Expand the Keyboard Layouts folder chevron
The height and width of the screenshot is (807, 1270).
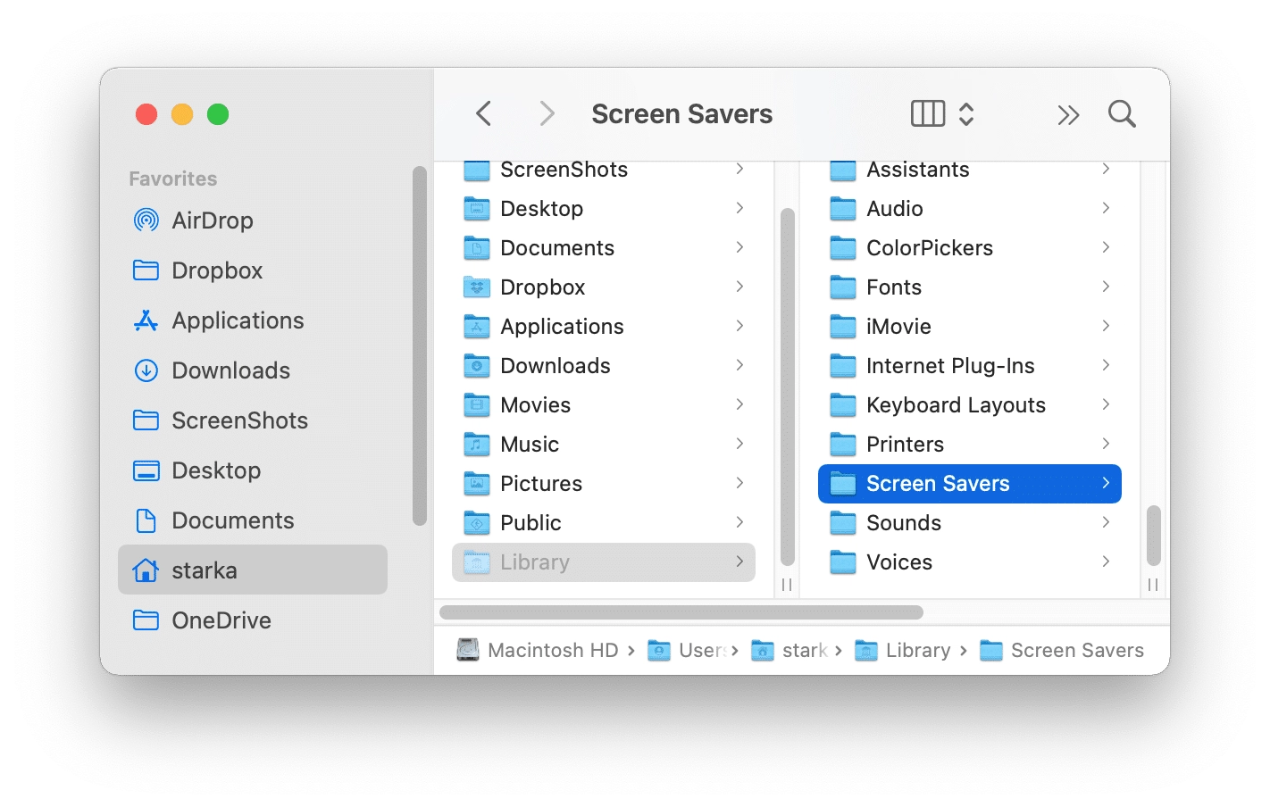pos(1106,404)
